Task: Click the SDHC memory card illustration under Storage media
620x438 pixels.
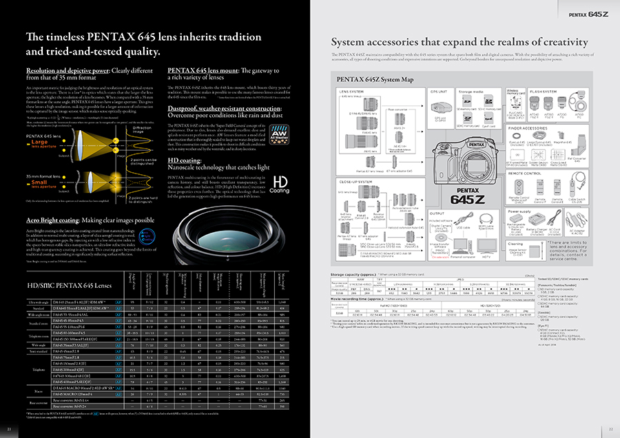Action: [x=488, y=101]
